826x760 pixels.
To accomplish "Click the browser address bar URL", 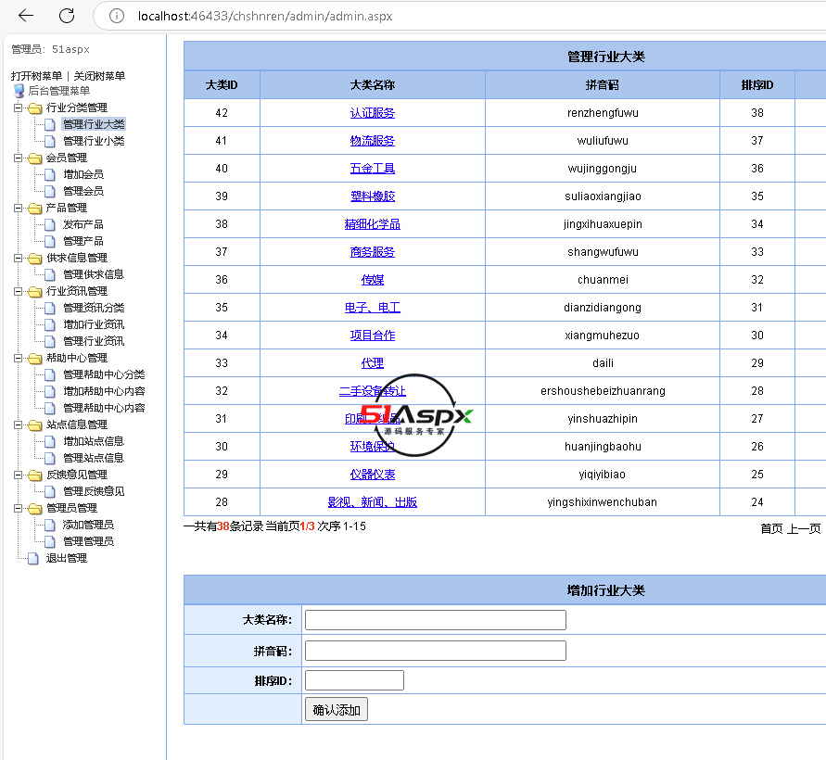I will point(265,17).
